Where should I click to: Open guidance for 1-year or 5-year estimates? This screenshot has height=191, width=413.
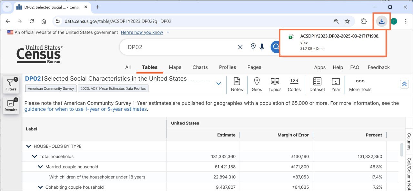coord(86,109)
